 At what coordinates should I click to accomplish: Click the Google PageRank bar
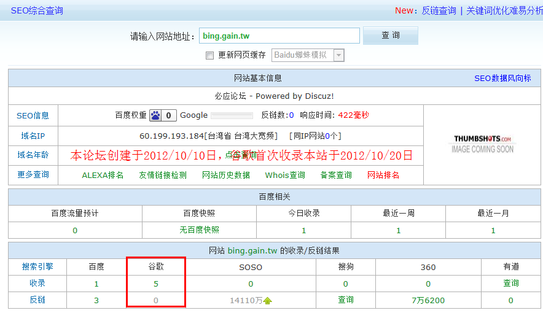pos(232,115)
